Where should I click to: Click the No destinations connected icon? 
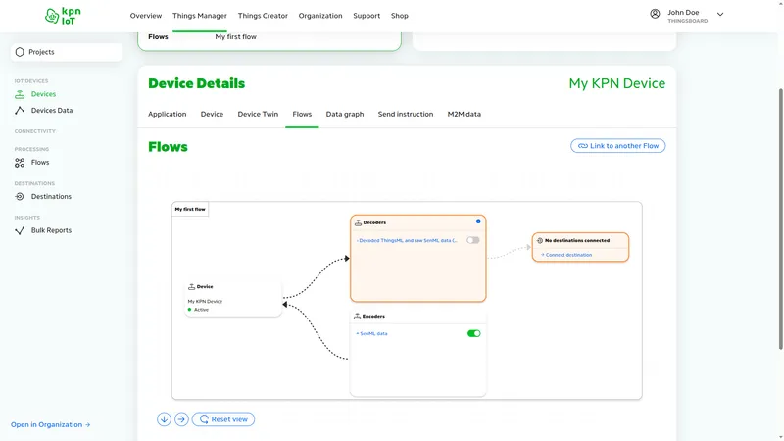(x=540, y=240)
